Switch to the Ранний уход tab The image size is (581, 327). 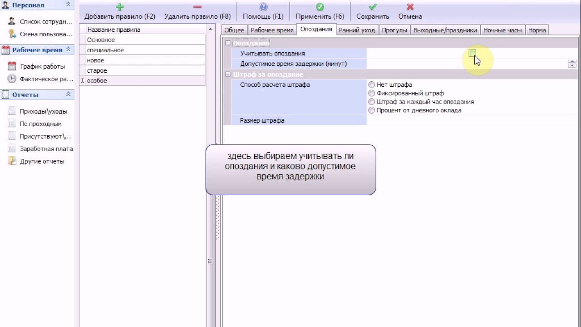357,30
